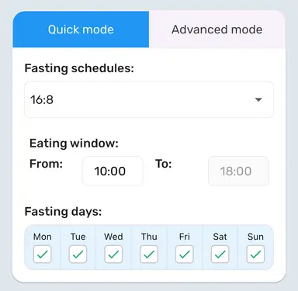Disable fasting on Sat checkbox

pos(220,255)
